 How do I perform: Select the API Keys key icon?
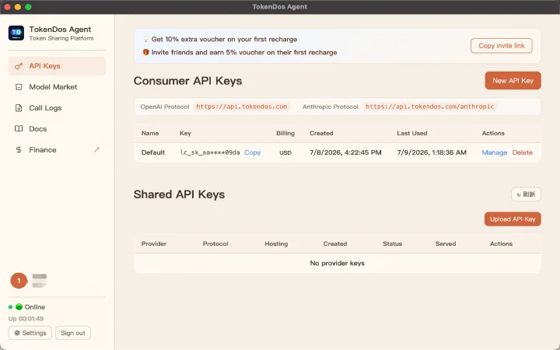[19, 66]
